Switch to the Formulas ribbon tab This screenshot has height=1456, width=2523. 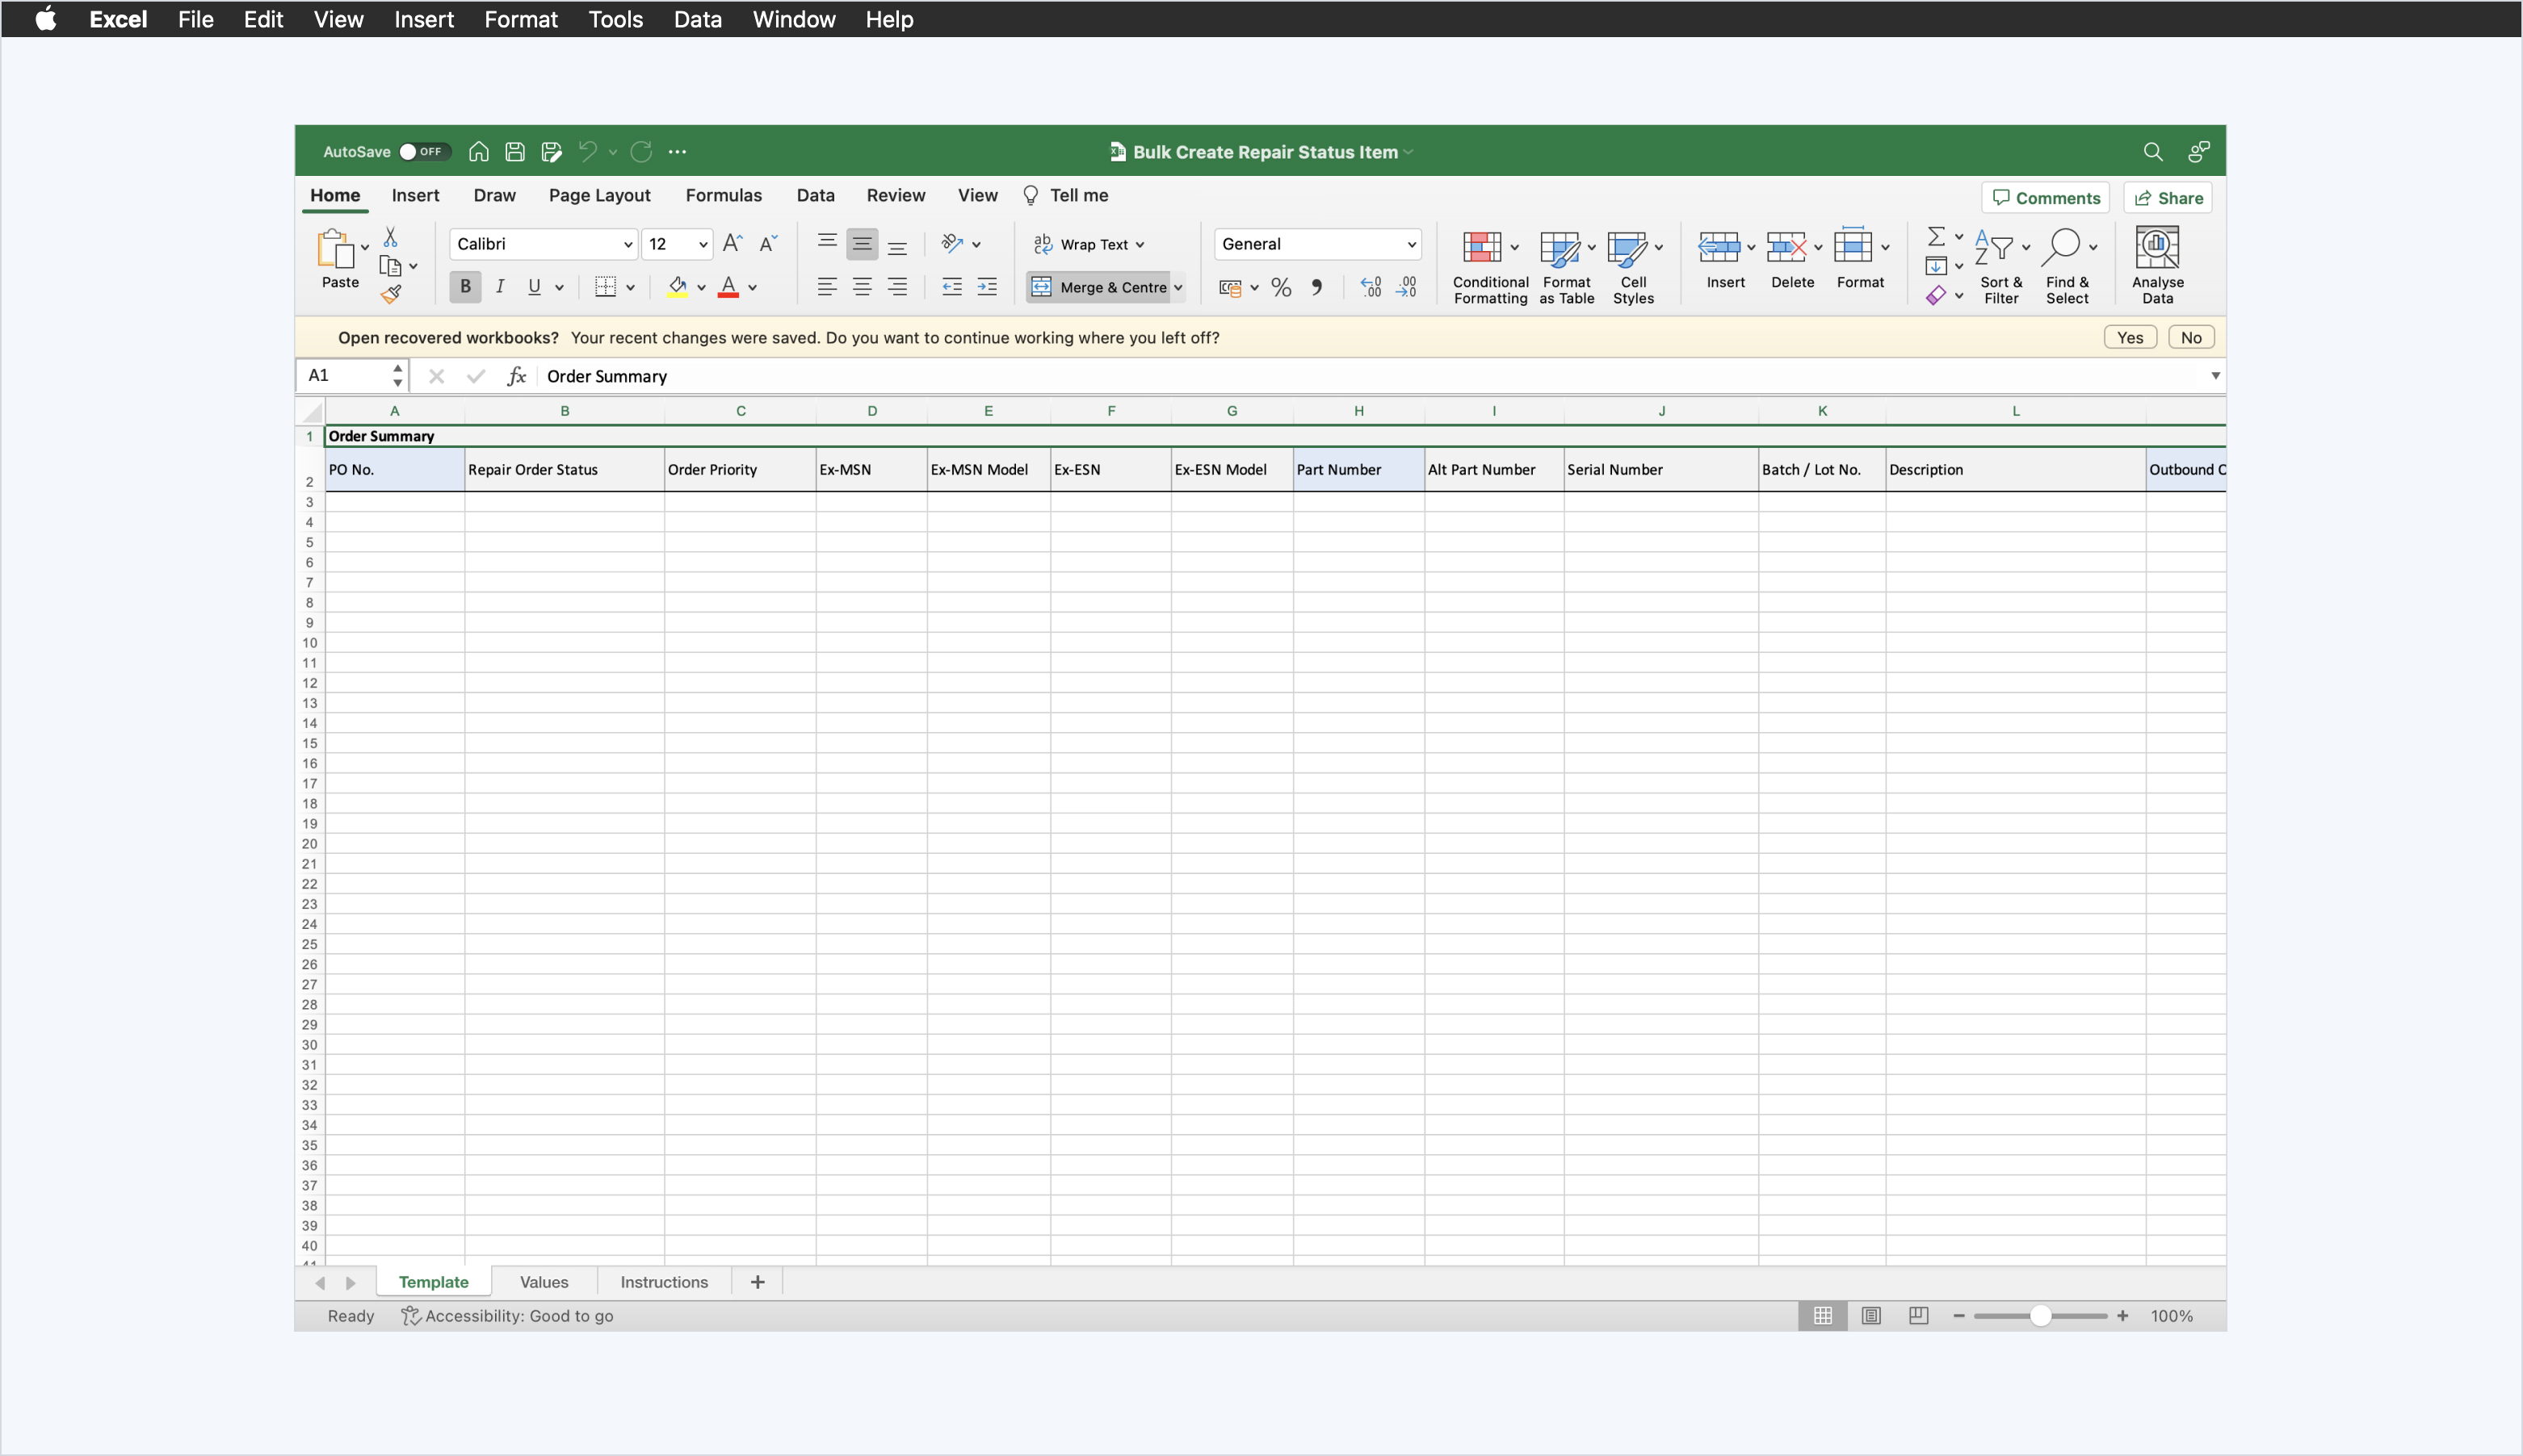(724, 195)
